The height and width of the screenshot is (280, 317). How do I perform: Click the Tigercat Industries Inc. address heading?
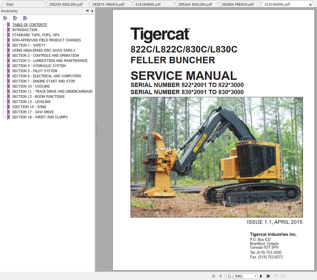(x=273, y=234)
